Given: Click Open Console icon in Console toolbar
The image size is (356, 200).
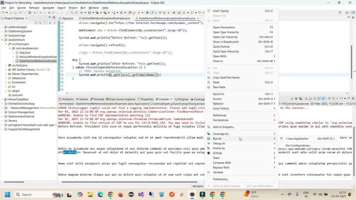Looking at the screenshot, I should [341, 99].
